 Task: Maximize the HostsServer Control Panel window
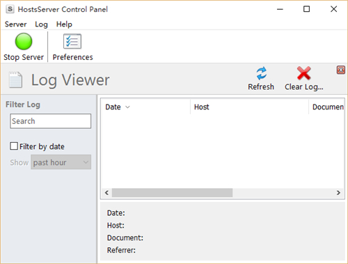(x=307, y=9)
